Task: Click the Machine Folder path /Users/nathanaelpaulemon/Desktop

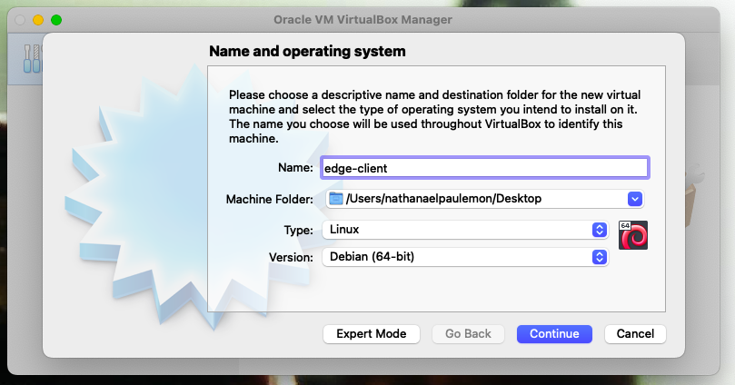Action: tap(443, 199)
